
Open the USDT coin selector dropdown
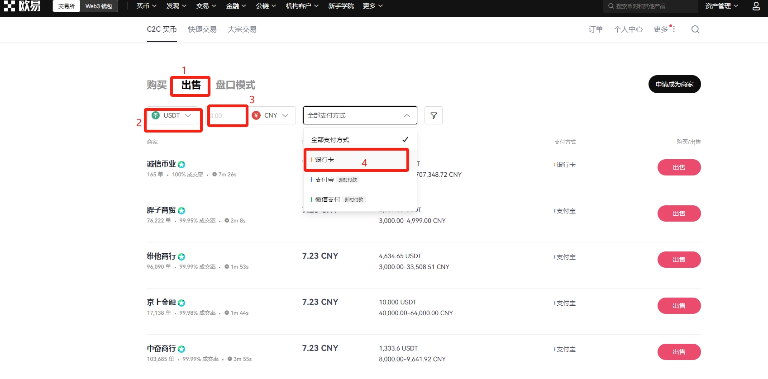tap(172, 115)
